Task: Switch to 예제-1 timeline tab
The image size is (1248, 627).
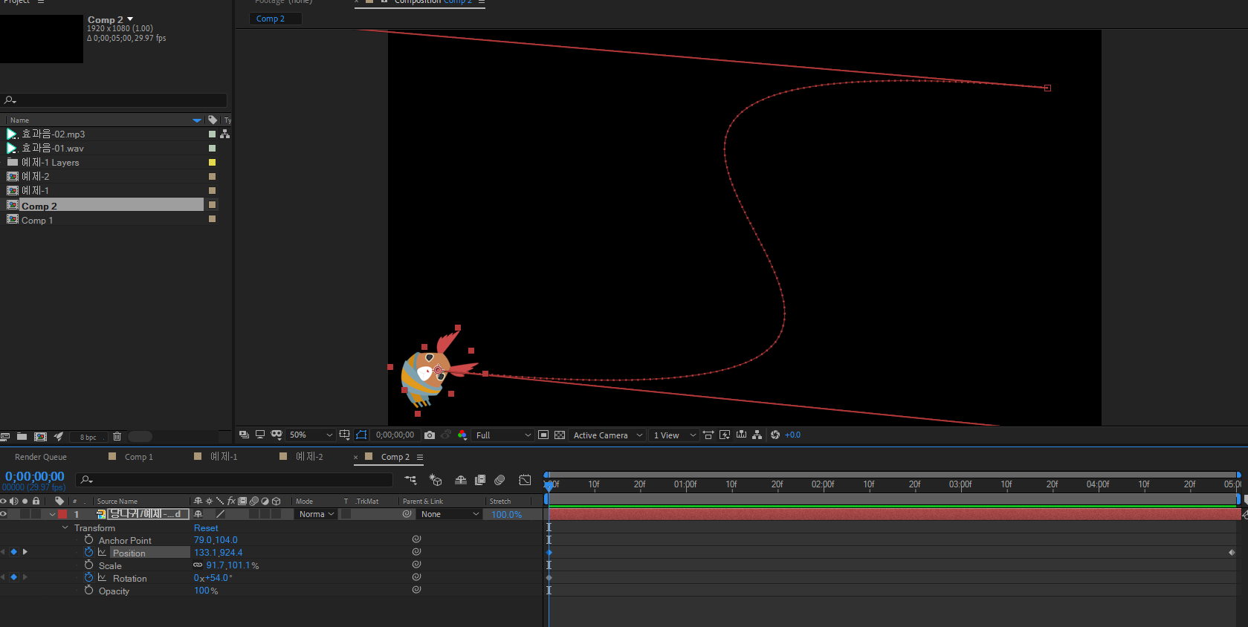Action: (224, 457)
